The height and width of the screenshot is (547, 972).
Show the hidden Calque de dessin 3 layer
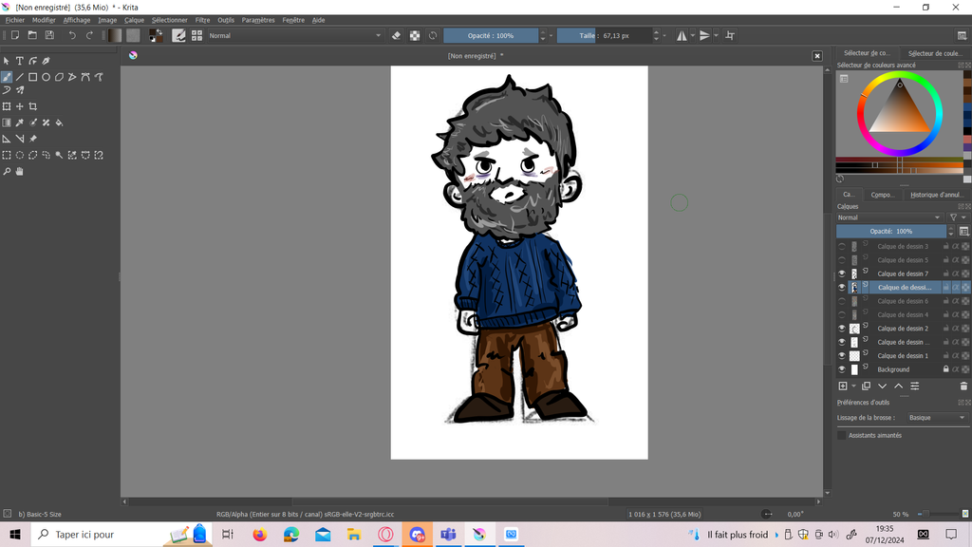841,247
